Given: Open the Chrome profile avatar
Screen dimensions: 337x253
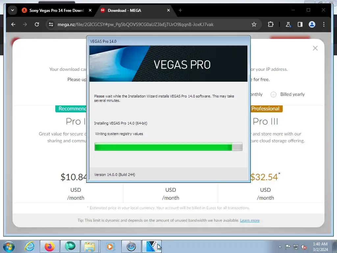Looking at the screenshot, I should [312, 24].
